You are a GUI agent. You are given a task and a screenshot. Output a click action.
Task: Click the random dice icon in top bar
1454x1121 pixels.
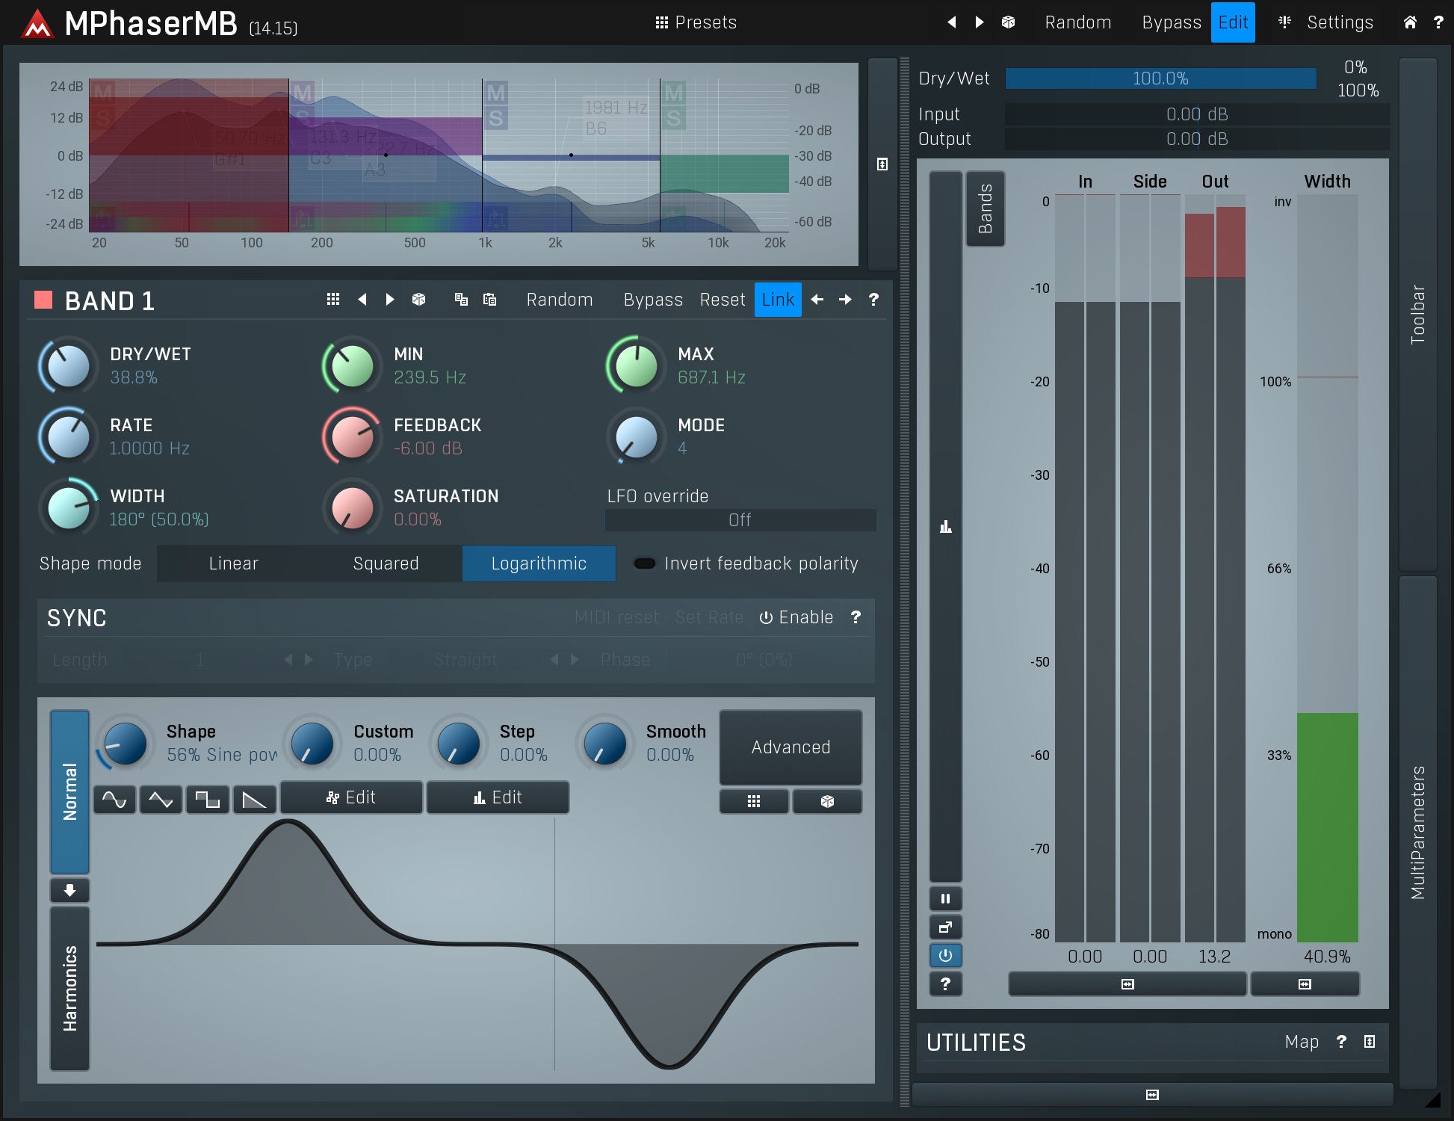(x=1008, y=22)
